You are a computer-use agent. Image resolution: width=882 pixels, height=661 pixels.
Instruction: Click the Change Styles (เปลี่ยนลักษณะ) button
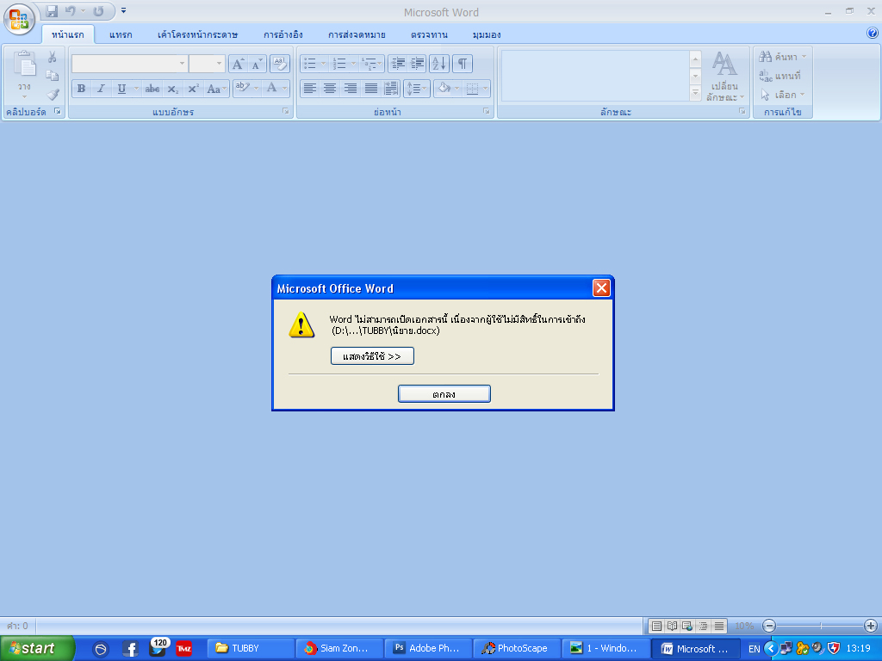coord(725,77)
